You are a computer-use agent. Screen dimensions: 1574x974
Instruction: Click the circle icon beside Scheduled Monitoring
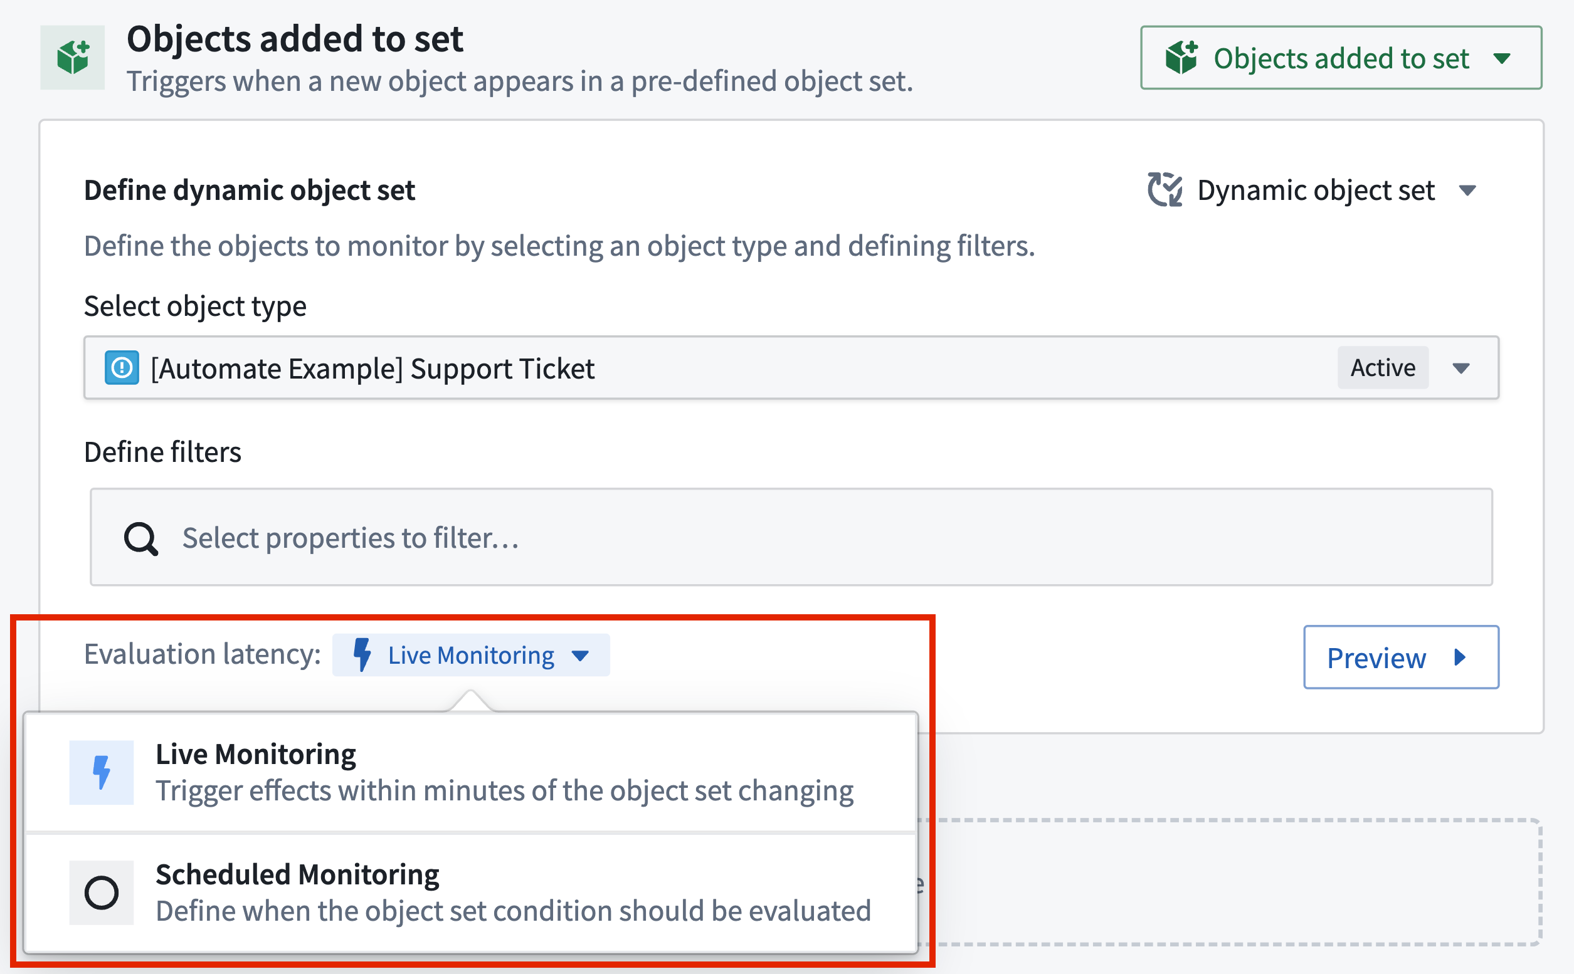click(x=102, y=893)
